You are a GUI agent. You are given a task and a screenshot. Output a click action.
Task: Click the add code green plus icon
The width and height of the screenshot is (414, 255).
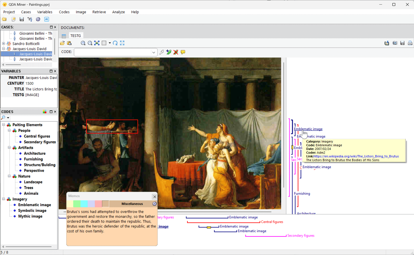(x=169, y=52)
